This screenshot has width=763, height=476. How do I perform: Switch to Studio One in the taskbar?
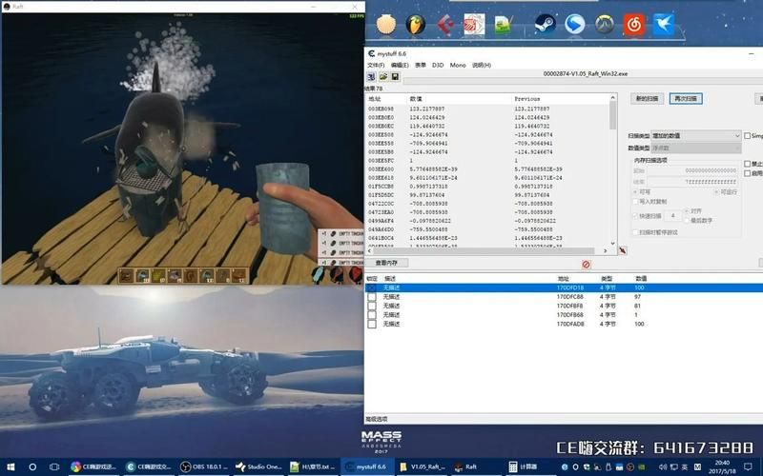coord(258,466)
